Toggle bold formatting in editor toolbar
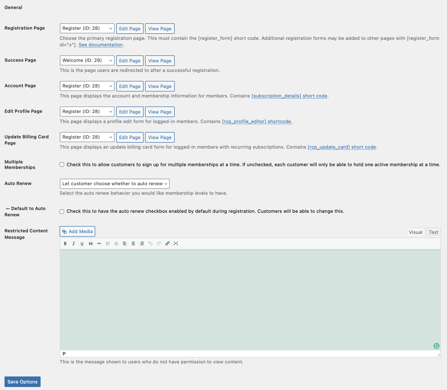 pyautogui.click(x=65, y=243)
